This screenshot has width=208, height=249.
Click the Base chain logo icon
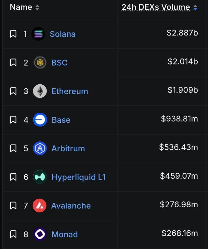coord(40,120)
